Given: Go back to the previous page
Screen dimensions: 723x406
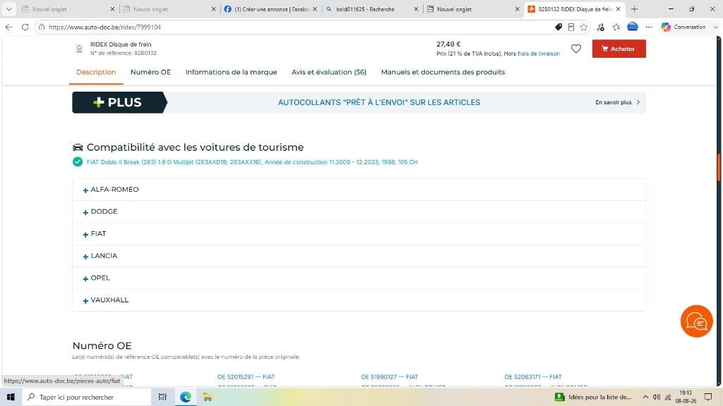Looking at the screenshot, I should [8, 27].
